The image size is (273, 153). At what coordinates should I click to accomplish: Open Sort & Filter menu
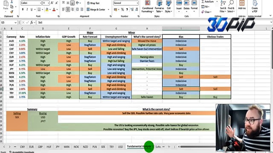pyautogui.click(x=223, y=7)
